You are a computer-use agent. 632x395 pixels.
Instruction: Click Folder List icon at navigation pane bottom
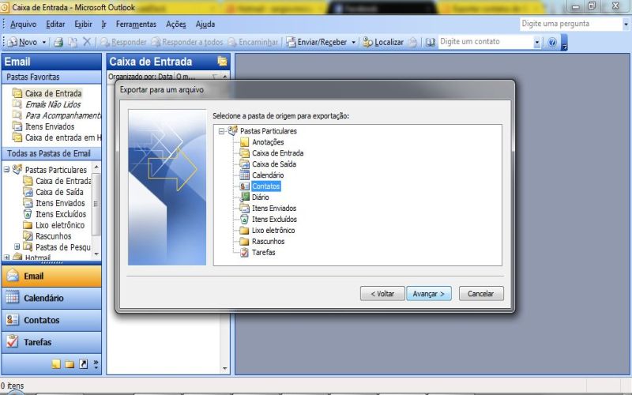pyautogui.click(x=70, y=364)
